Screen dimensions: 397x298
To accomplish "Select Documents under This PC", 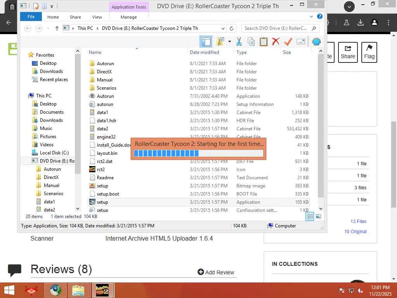I will [52, 112].
